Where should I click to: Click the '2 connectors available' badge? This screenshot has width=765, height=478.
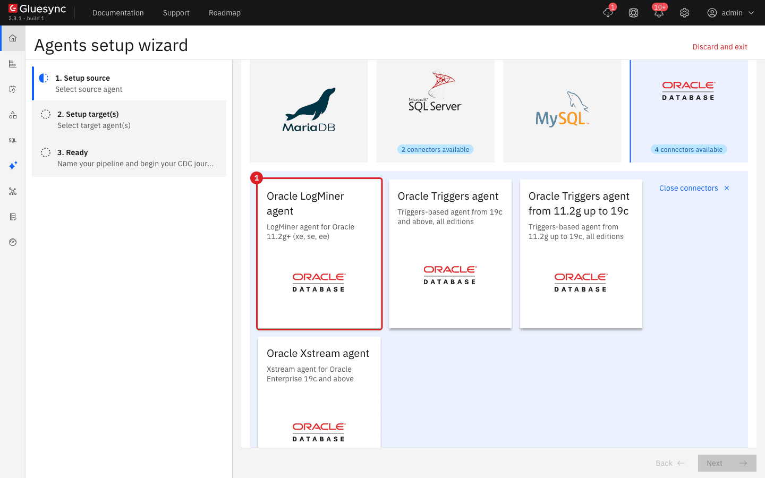click(x=436, y=150)
